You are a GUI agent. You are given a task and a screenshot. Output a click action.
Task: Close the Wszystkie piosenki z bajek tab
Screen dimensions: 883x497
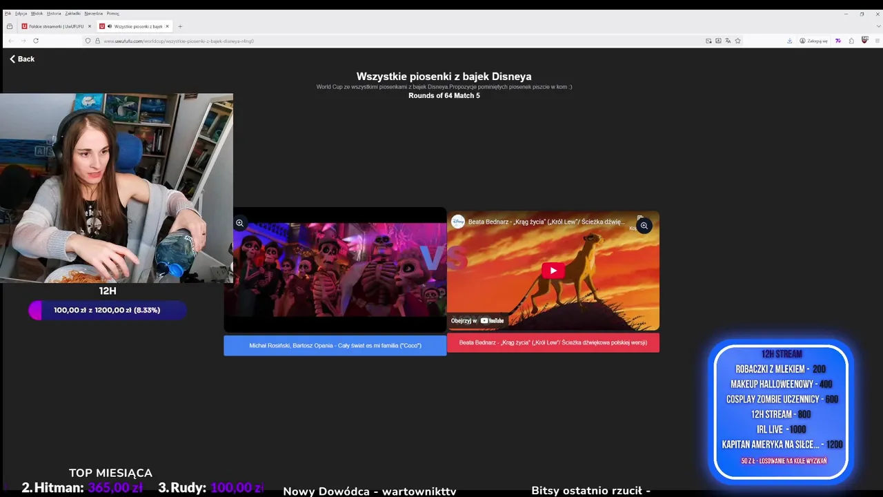(x=167, y=26)
